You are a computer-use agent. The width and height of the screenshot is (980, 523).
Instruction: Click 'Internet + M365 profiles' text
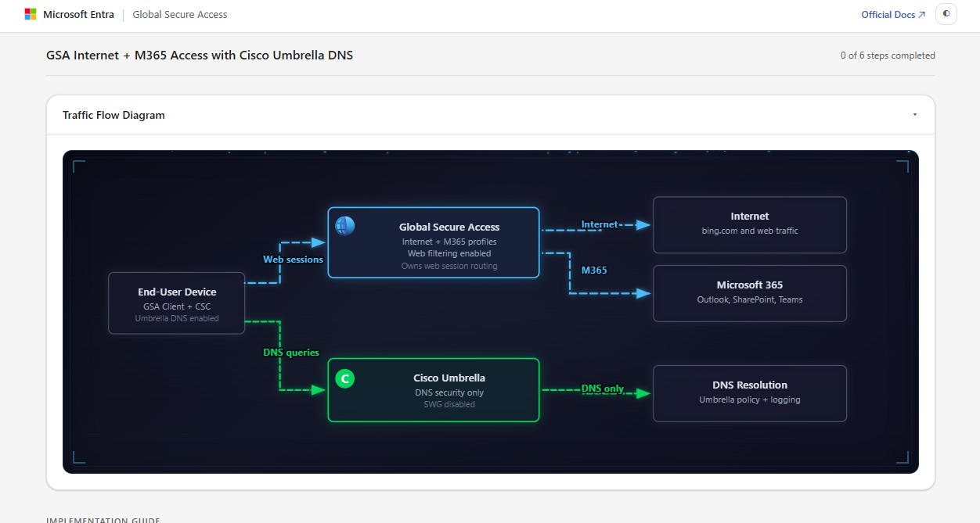coord(449,242)
